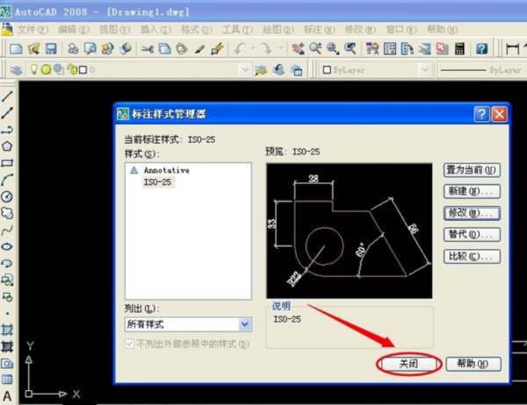Select the Line draw tool
This screenshot has width=527, height=405.
pyautogui.click(x=7, y=96)
